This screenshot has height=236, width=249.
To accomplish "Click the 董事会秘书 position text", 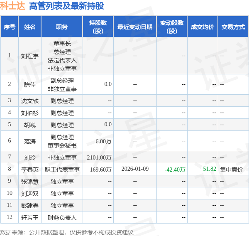I will click(62, 145).
